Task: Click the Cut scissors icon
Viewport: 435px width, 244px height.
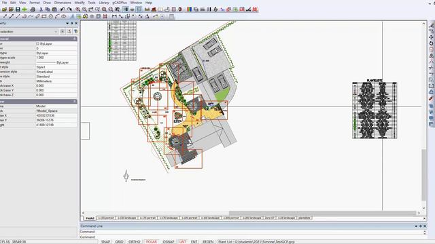Action: pyautogui.click(x=41, y=9)
